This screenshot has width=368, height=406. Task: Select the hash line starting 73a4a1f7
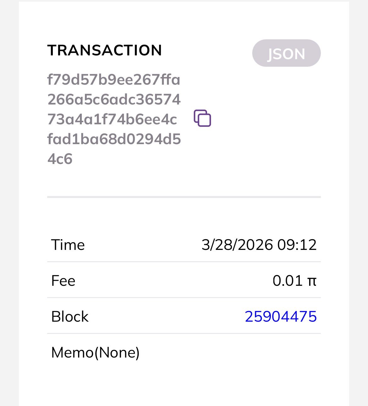(112, 119)
